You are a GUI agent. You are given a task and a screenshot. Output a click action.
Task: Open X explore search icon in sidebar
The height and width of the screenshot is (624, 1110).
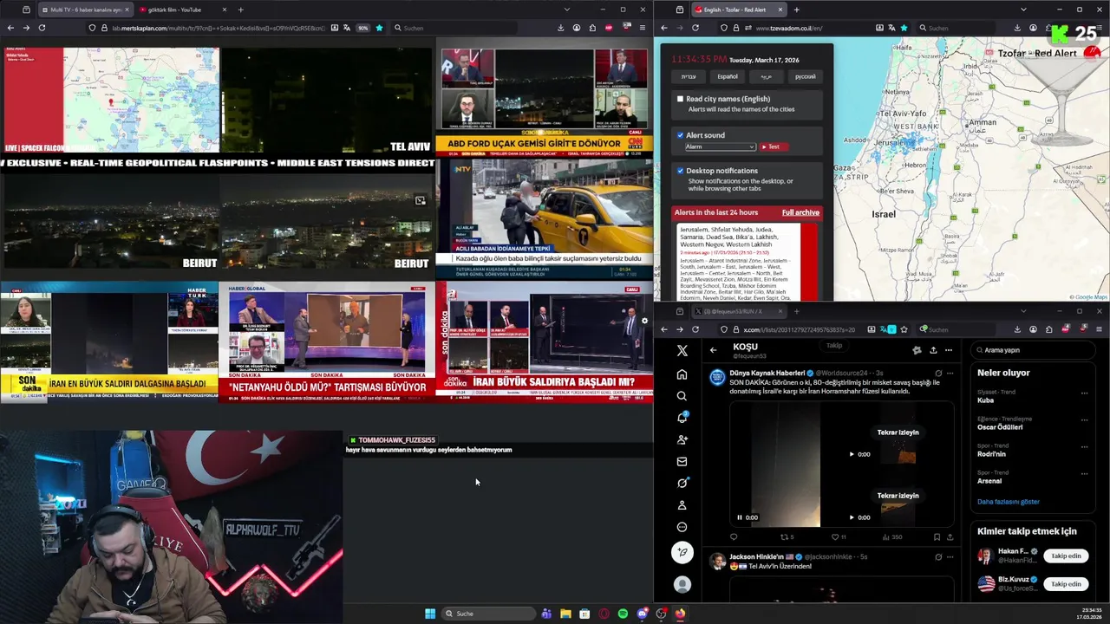pyautogui.click(x=682, y=396)
